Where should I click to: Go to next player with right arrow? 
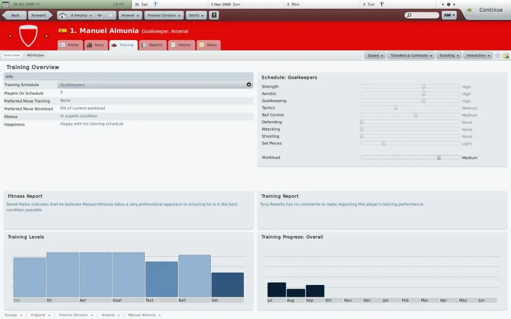[46, 36]
